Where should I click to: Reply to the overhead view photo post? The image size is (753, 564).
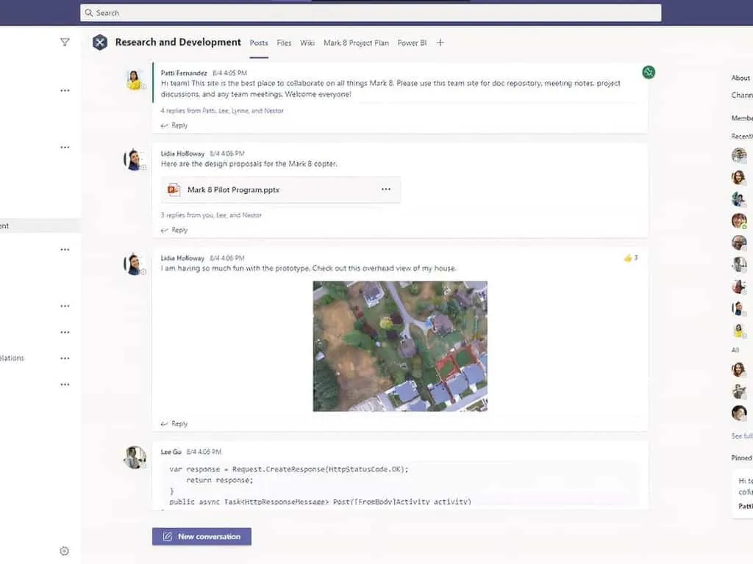pyautogui.click(x=175, y=424)
